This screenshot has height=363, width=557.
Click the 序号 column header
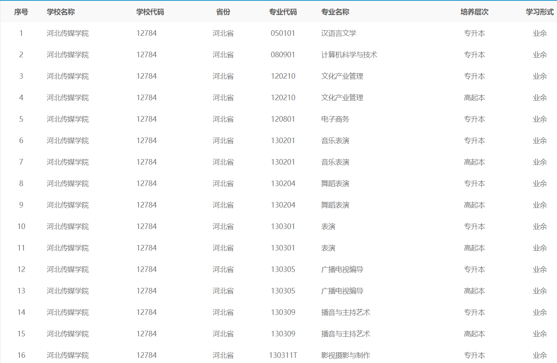click(21, 12)
